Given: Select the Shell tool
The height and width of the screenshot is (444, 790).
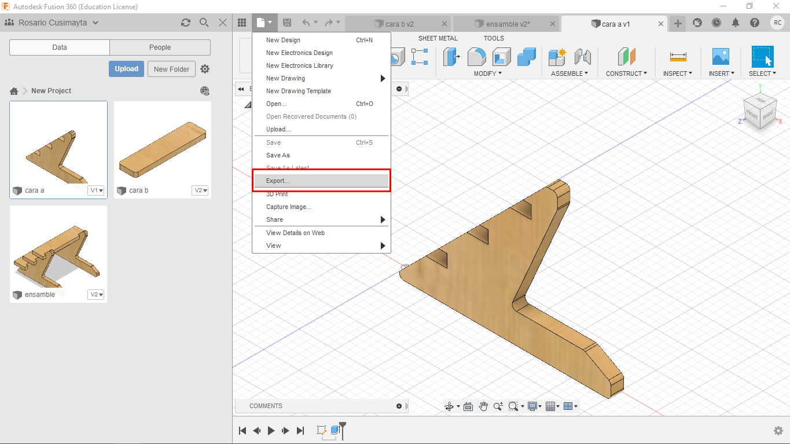Looking at the screenshot, I should pyautogui.click(x=501, y=57).
